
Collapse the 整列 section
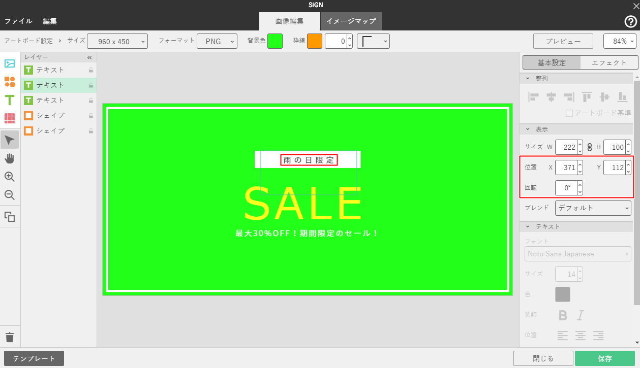point(527,79)
